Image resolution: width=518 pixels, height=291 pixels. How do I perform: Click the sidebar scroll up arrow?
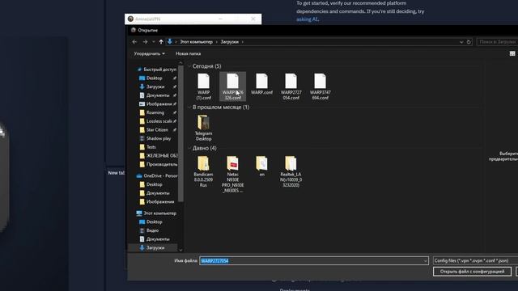pos(180,63)
